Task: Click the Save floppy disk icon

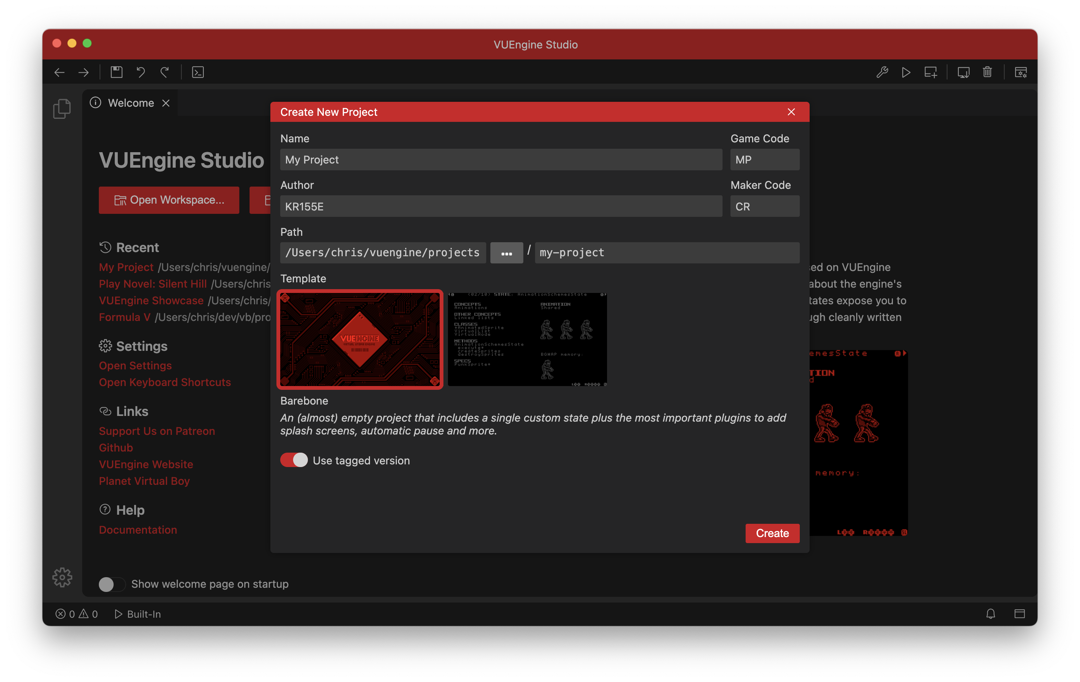Action: click(x=117, y=72)
